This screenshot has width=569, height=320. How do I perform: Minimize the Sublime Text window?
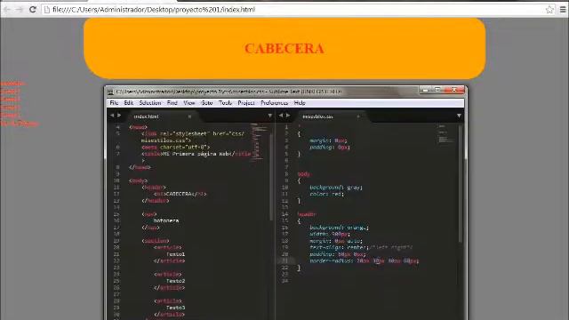click(425, 90)
